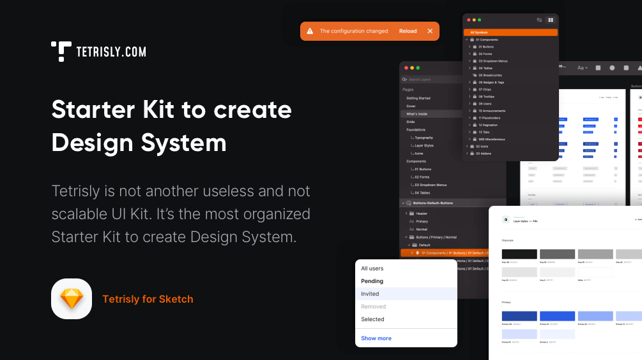642x360 pixels.
Task: Dismiss the configuration changed banner
Action: [430, 31]
